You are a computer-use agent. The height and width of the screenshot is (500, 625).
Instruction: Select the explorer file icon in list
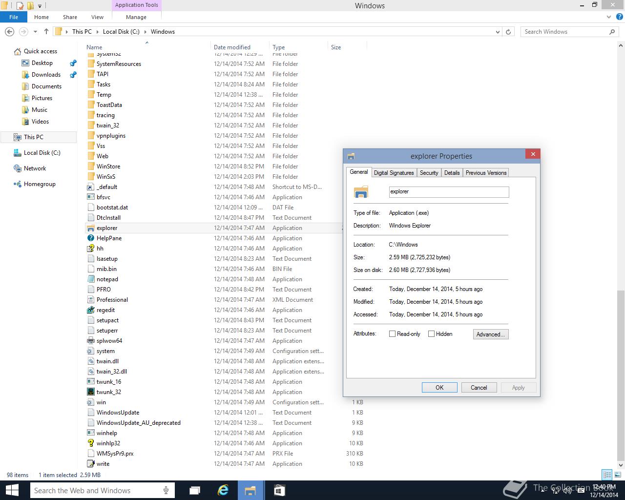[x=90, y=228]
